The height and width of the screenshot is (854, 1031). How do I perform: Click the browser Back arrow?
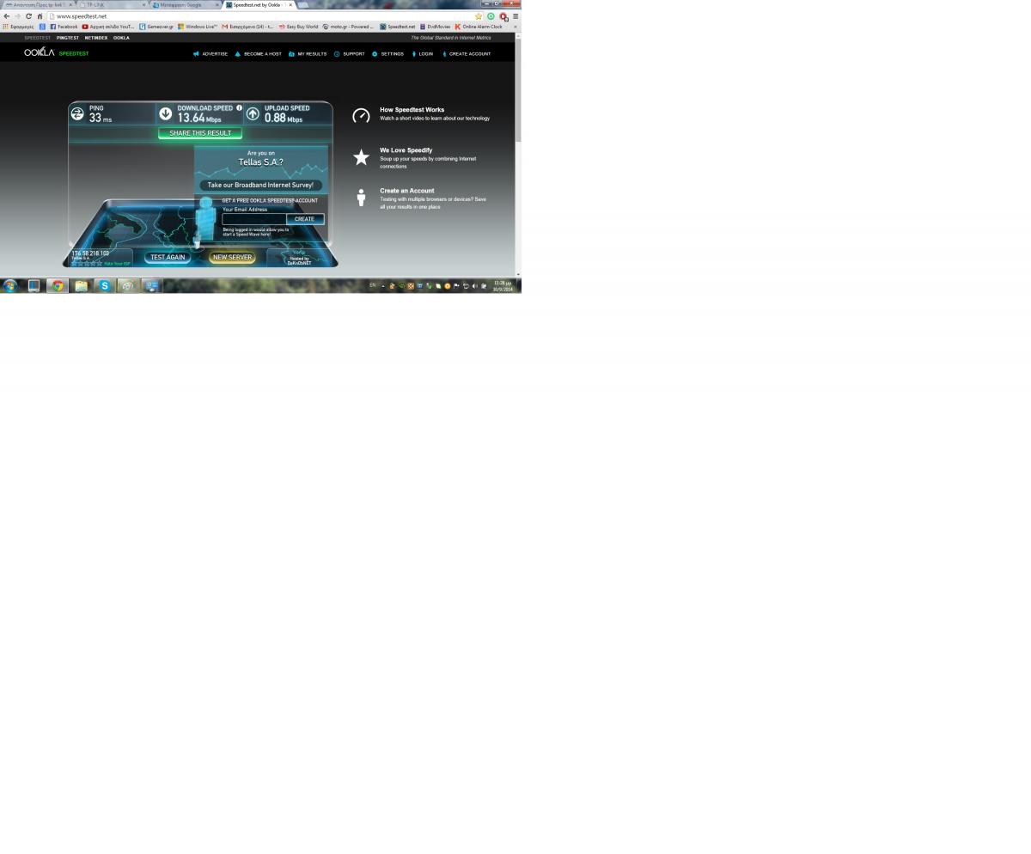click(x=7, y=16)
